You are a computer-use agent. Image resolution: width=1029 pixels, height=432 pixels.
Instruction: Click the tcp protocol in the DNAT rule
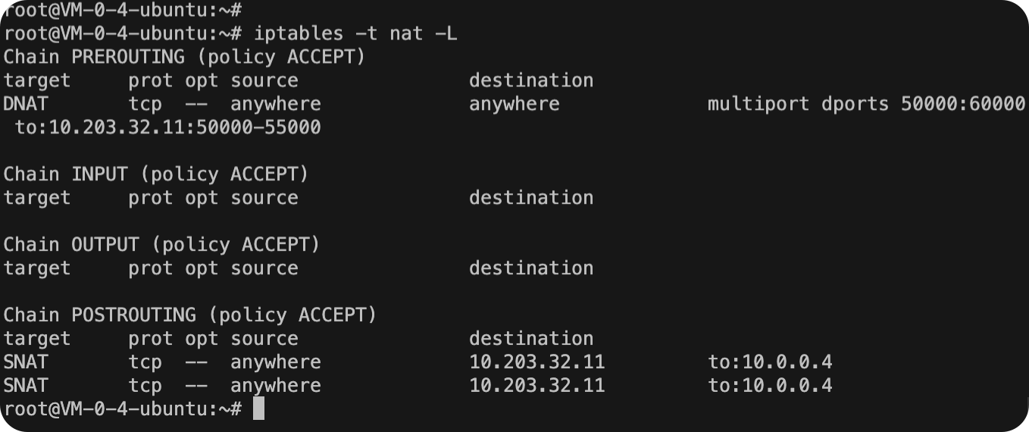point(145,103)
